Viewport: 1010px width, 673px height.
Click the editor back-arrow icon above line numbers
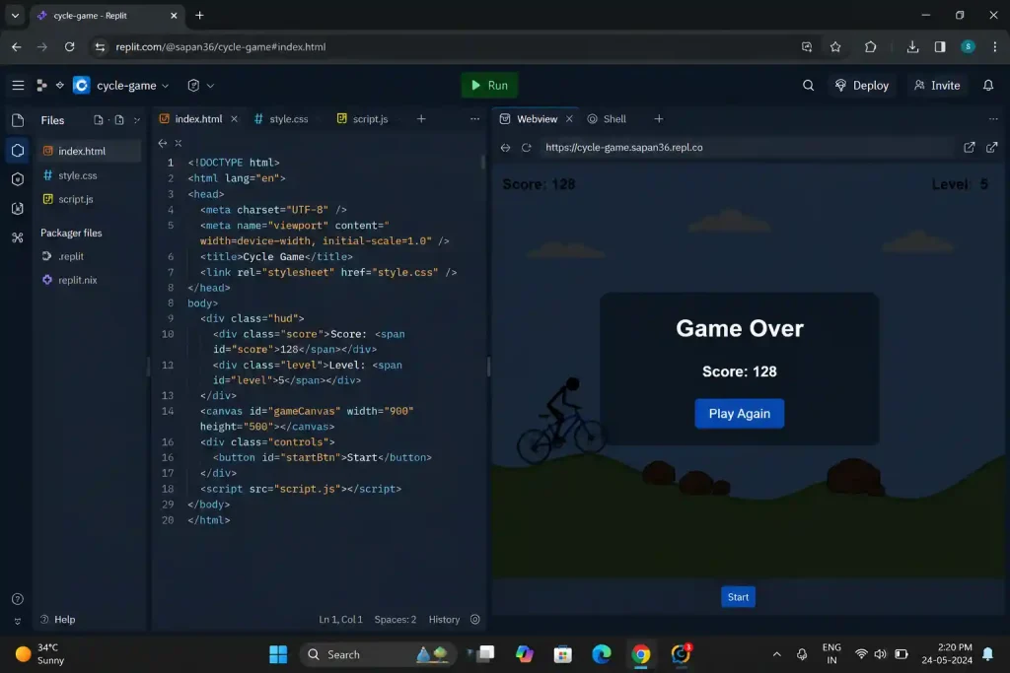[x=163, y=143]
